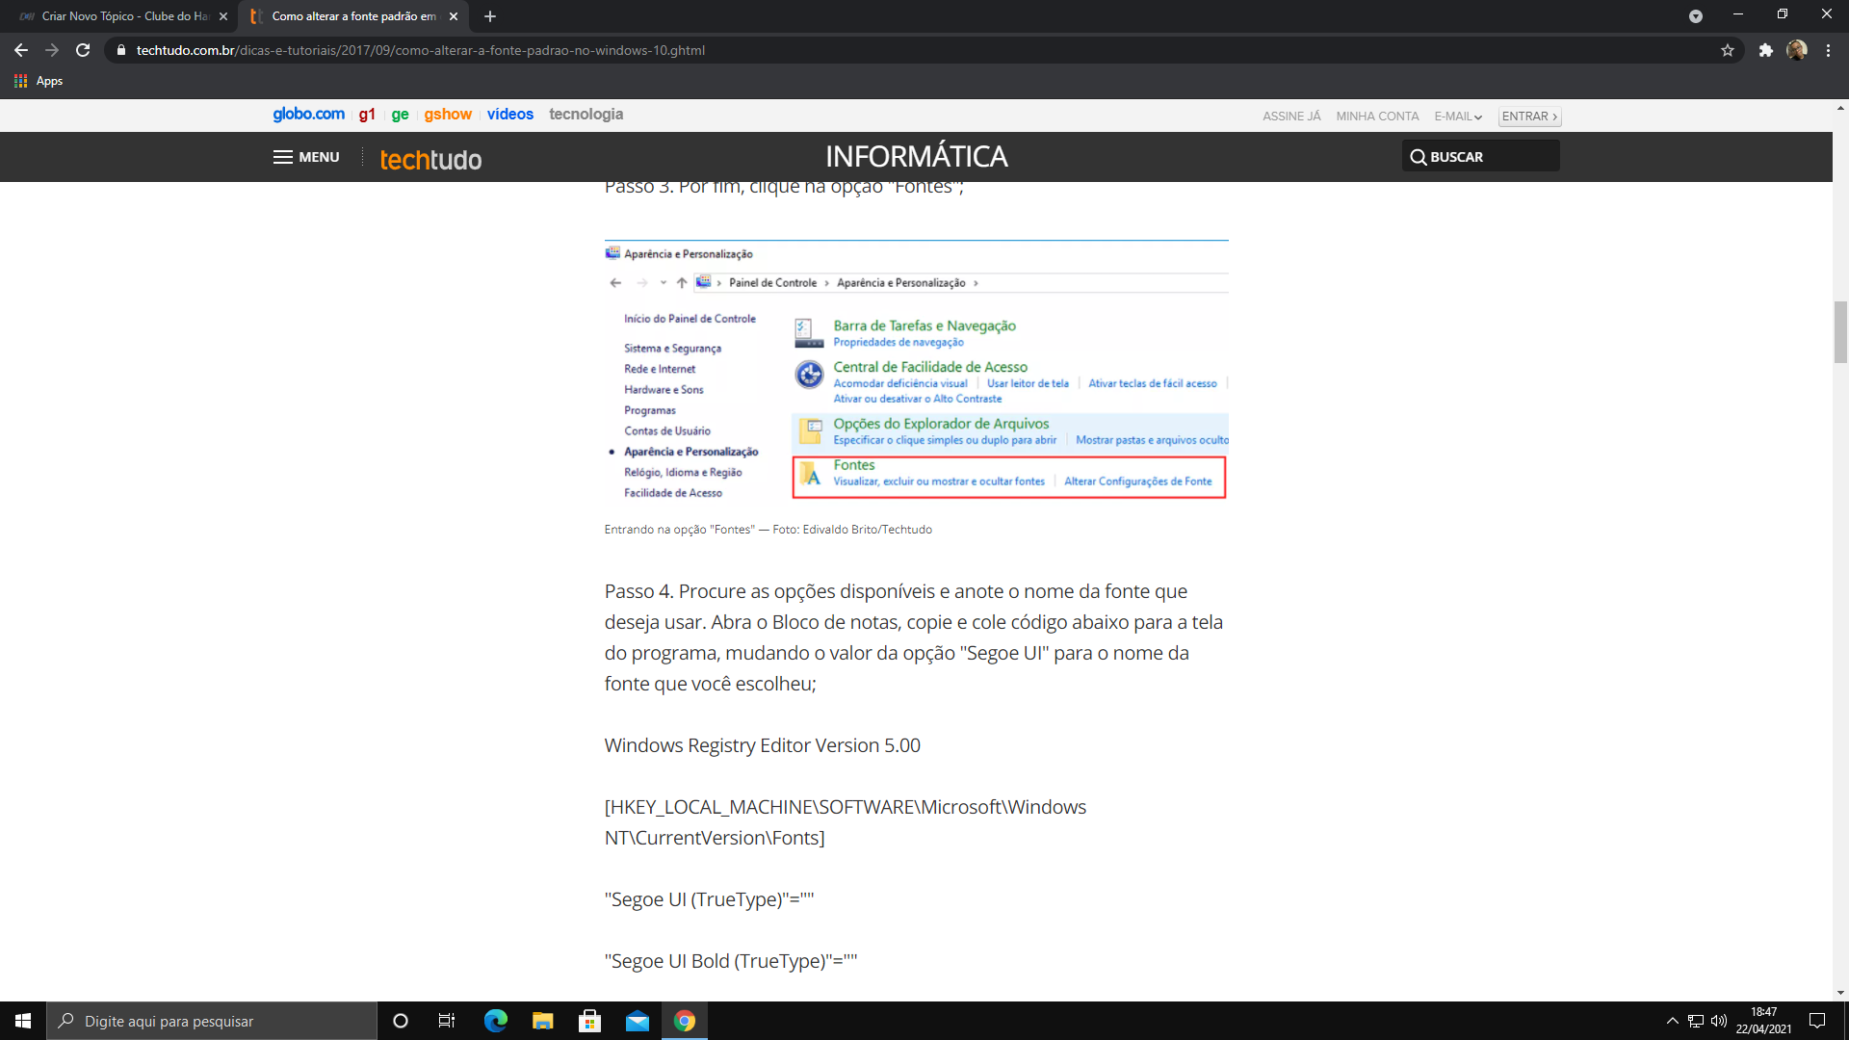Click the scrollbar up arrow

pos(1840,108)
